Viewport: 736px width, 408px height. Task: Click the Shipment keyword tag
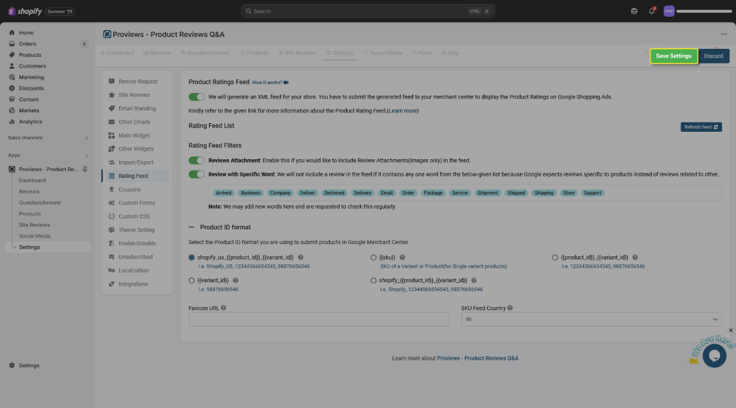488,193
